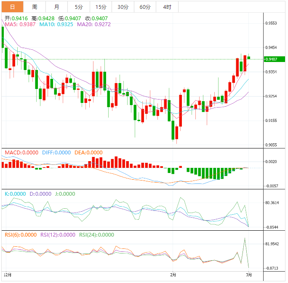
Task: Select the 周 (weekly) timeframe tab
Action: point(35,7)
